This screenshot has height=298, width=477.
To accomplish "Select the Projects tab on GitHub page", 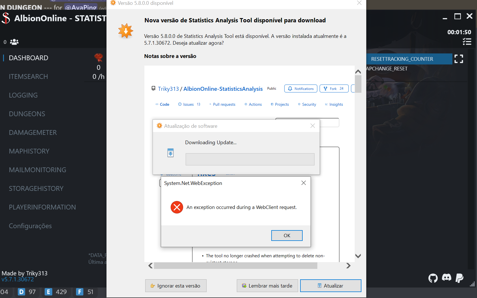I will click(x=280, y=104).
